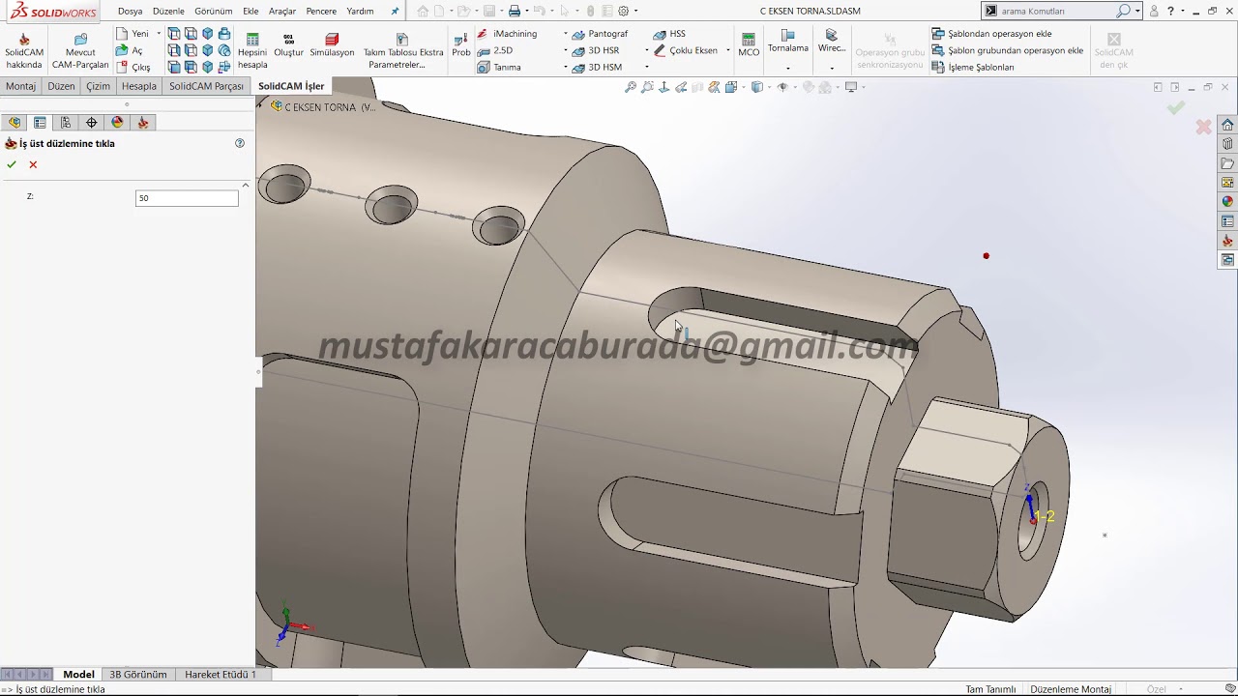Expand the Tornalama dropdown arrow
This screenshot has width=1238, height=696.
pyautogui.click(x=788, y=69)
